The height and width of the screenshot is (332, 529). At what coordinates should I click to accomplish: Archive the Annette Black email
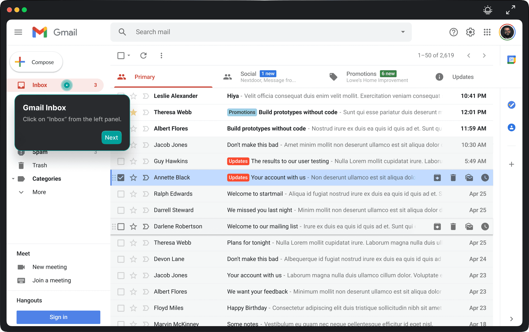(437, 177)
